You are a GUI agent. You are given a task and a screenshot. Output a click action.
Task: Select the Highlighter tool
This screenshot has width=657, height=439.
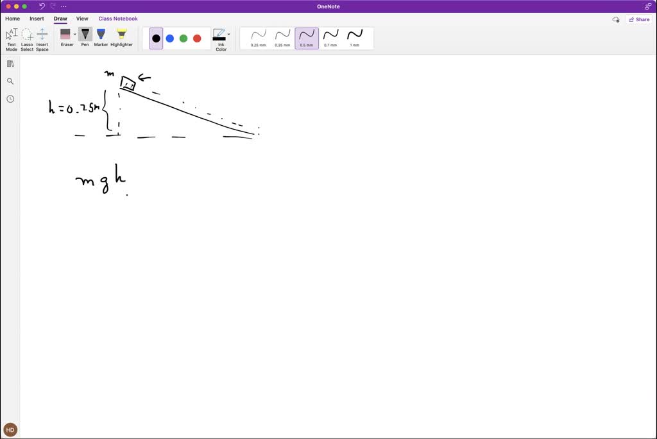tap(121, 37)
